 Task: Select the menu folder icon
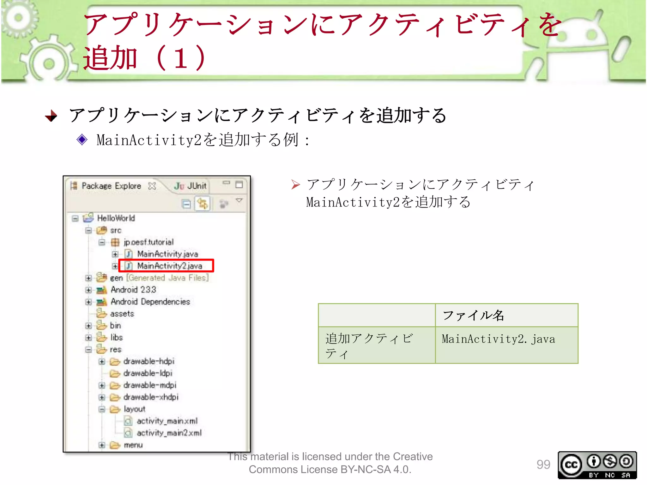[115, 445]
